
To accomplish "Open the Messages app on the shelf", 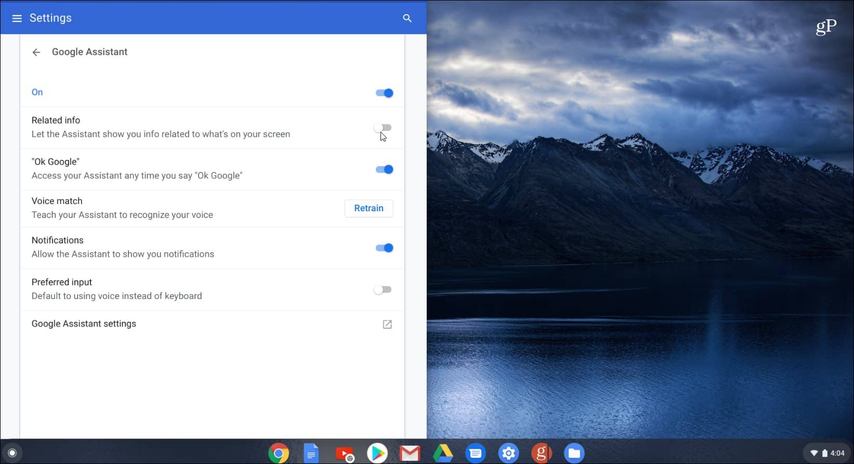I will point(475,454).
